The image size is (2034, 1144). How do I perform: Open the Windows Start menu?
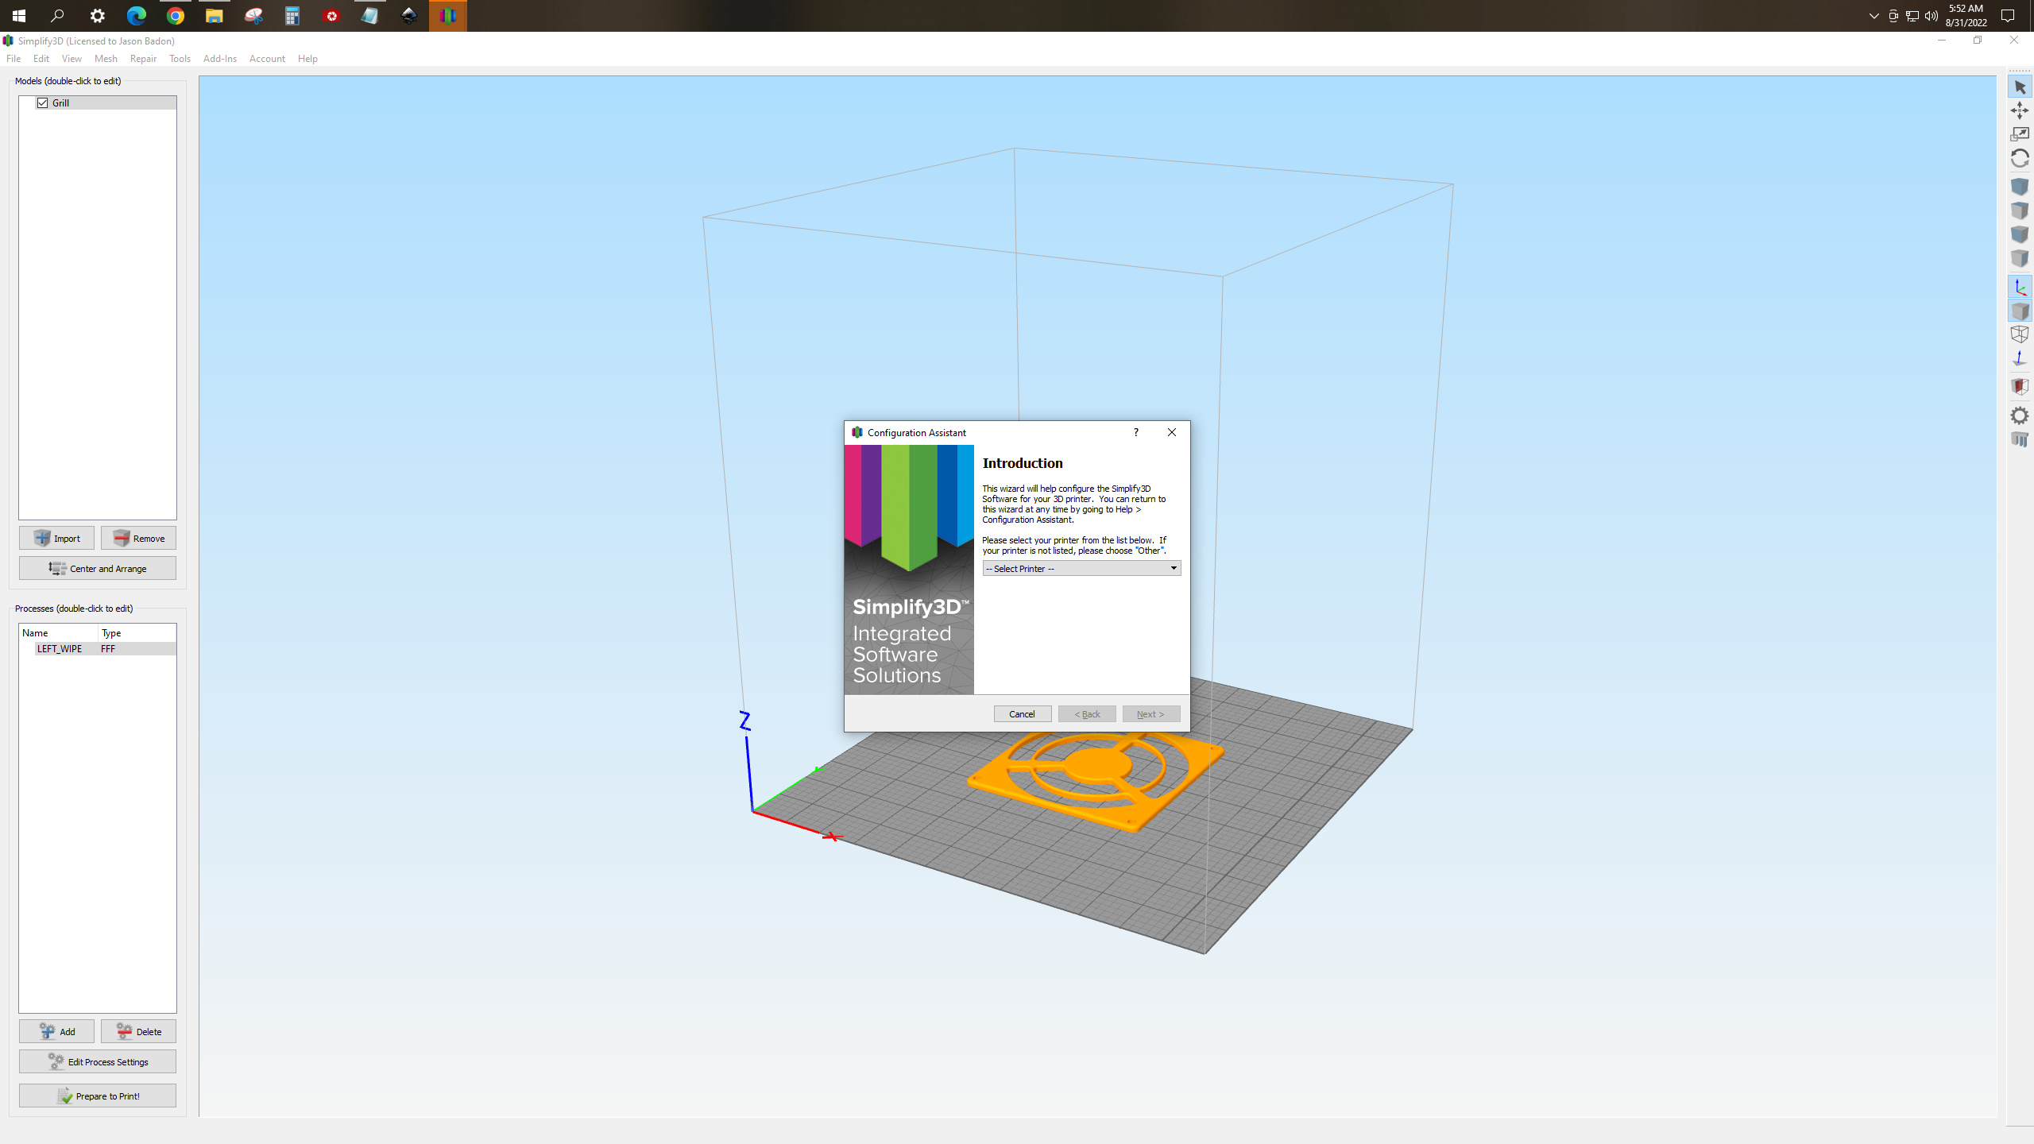pos(19,16)
